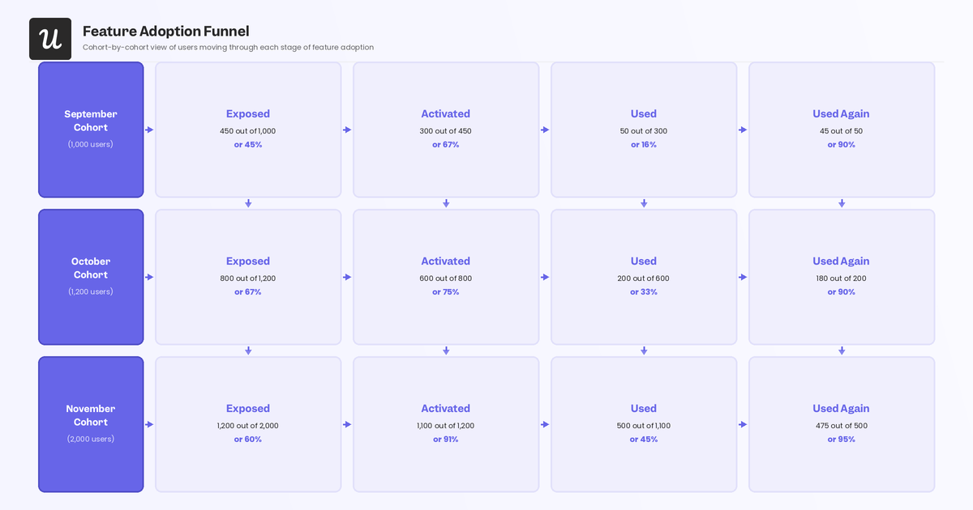Click "or 95%" percentage
The image size is (973, 510).
click(842, 440)
